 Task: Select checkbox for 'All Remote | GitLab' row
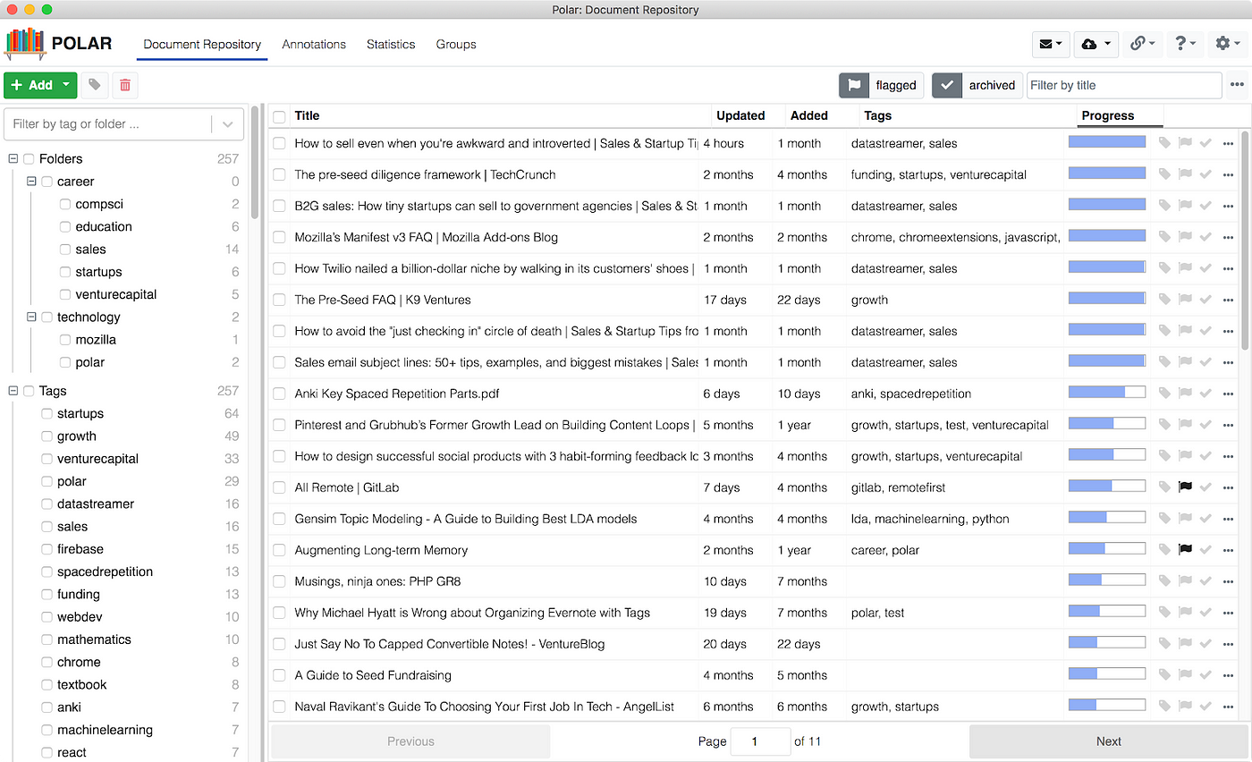[280, 487]
